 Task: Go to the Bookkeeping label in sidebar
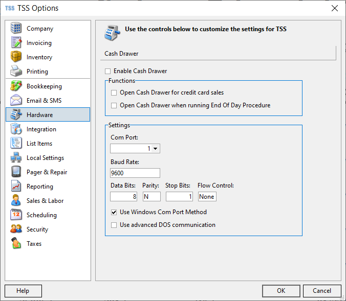point(44,86)
